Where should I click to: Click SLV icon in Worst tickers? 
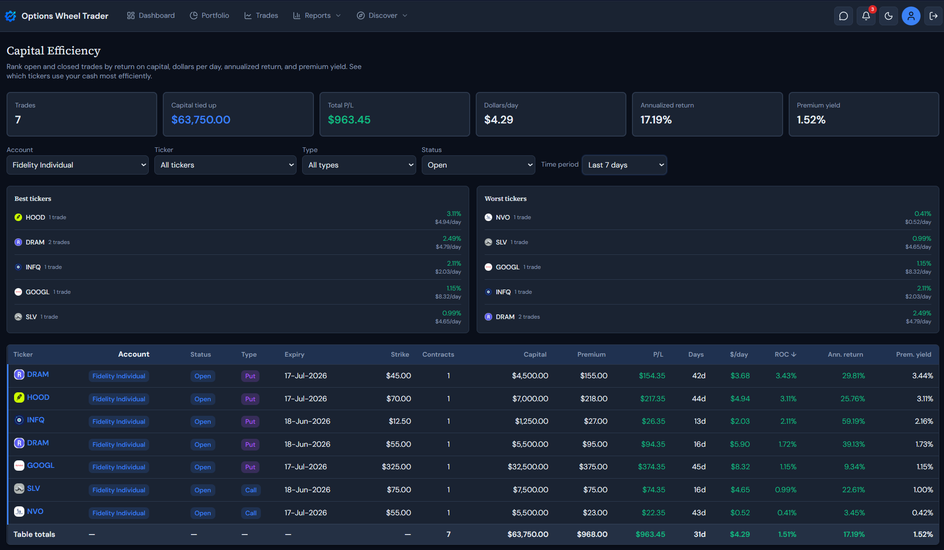[x=488, y=242]
